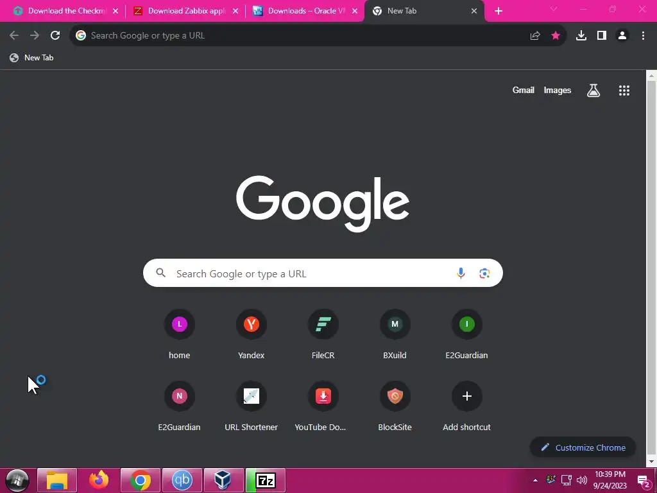This screenshot has height=493, width=657.
Task: Click the Google search box
Action: (x=323, y=273)
